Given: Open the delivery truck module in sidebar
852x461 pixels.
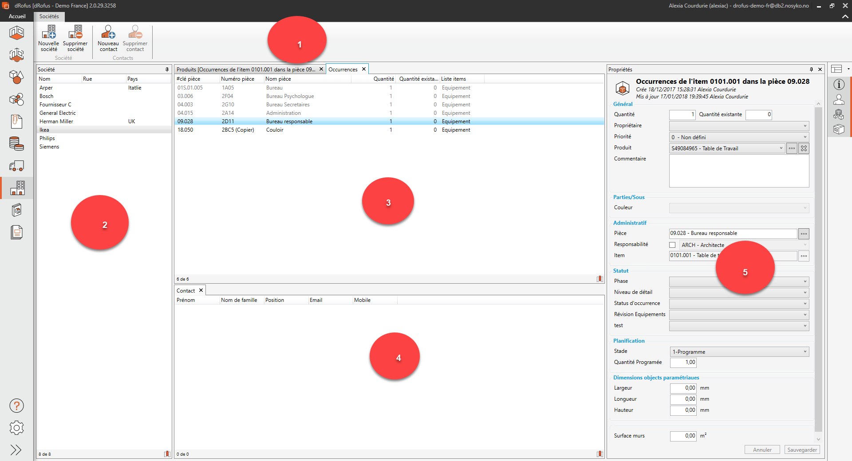Looking at the screenshot, I should (16, 166).
